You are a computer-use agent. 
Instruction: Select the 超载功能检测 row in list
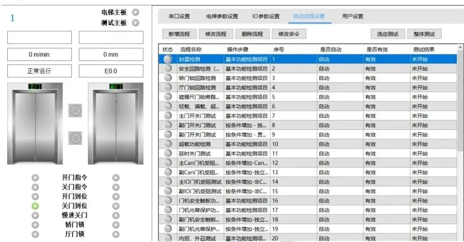[195, 144]
